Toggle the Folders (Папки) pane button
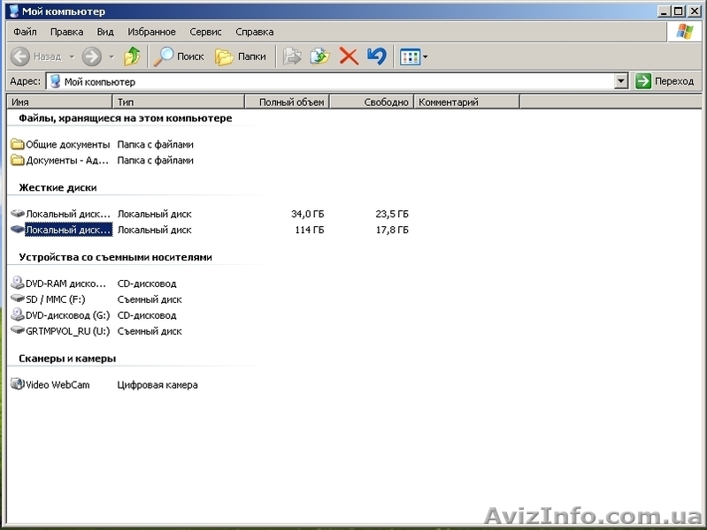This screenshot has height=530, width=707. (241, 57)
